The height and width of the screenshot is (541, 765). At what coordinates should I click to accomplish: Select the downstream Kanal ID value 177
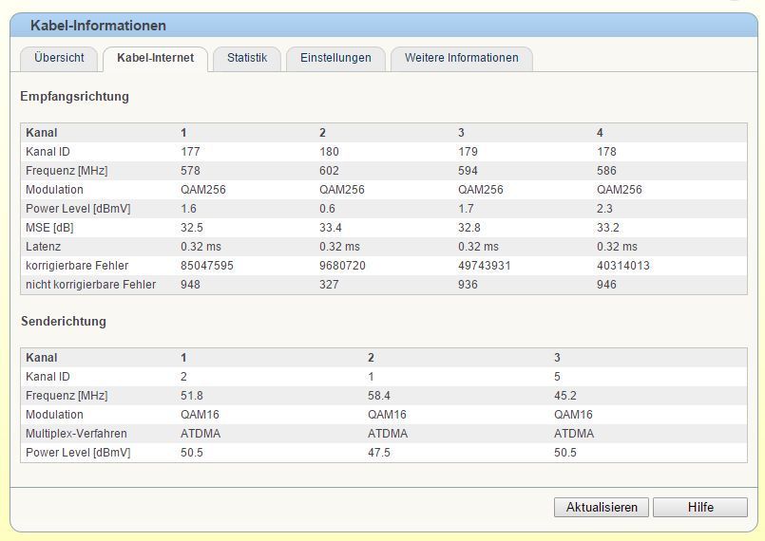pos(190,152)
